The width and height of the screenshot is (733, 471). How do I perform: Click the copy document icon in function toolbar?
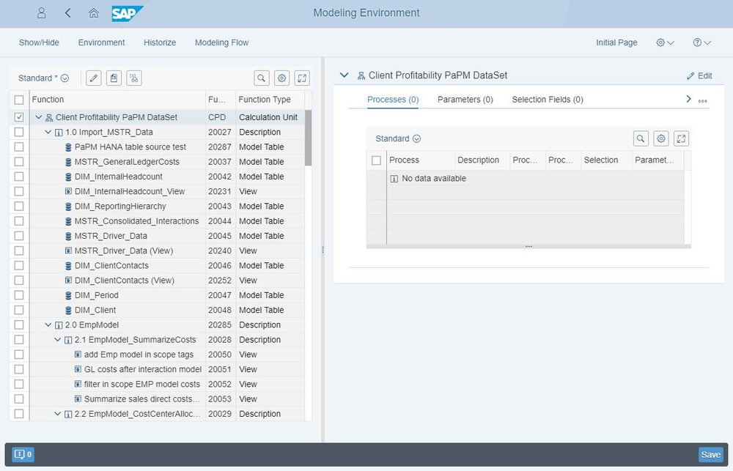114,78
